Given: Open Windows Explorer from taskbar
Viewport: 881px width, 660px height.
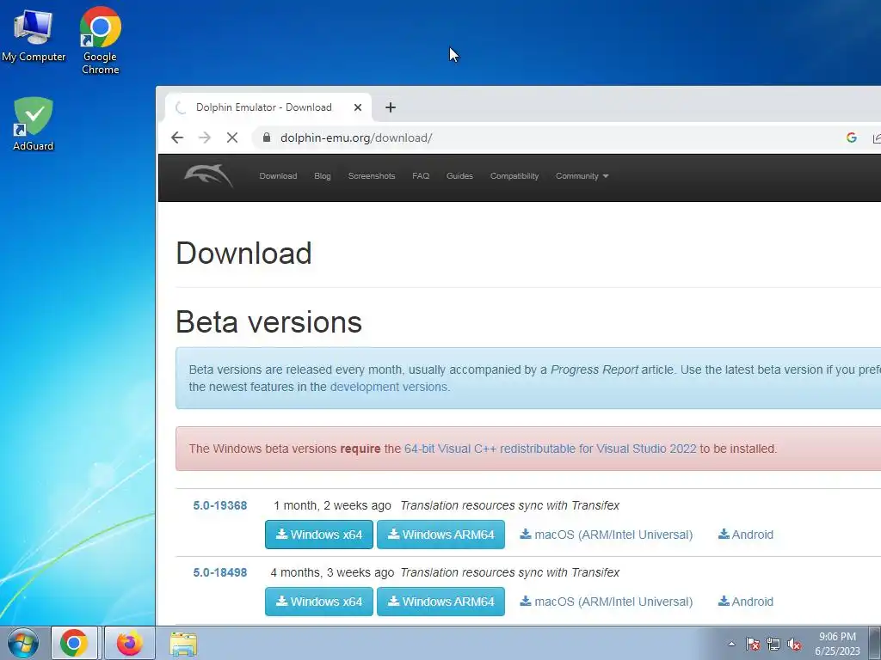Looking at the screenshot, I should coord(183,644).
